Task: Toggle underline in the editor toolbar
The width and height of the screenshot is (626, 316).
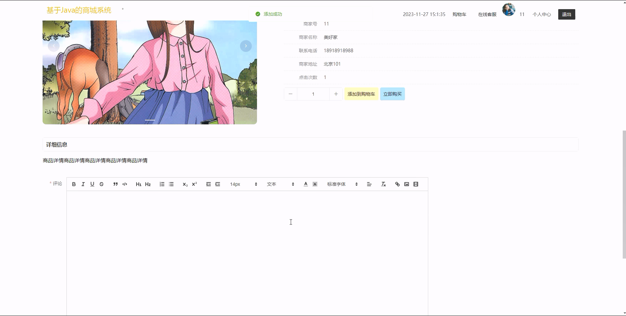Action: point(92,184)
